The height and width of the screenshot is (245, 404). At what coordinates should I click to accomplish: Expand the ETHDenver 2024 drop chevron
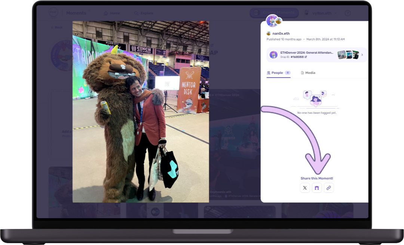362,55
